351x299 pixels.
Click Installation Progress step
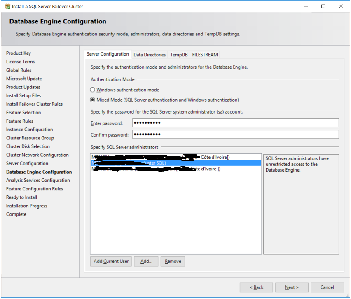click(27, 206)
